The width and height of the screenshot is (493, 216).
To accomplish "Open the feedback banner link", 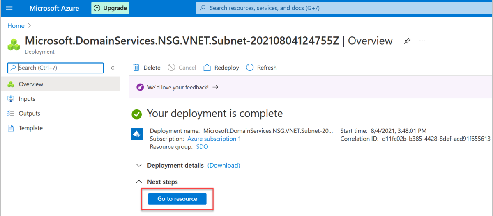I will (x=182, y=87).
